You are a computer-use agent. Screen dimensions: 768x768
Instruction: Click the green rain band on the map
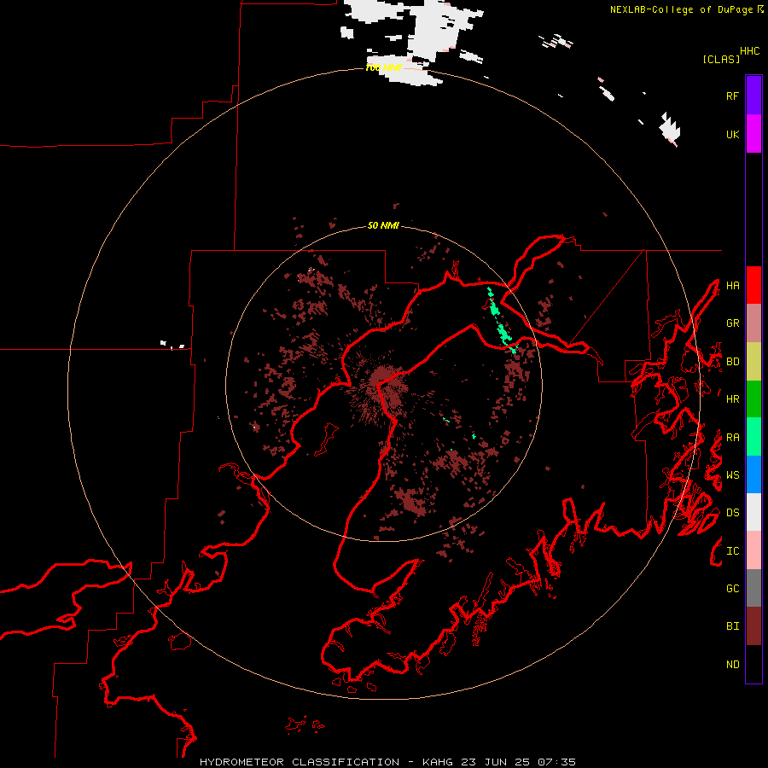point(502,321)
